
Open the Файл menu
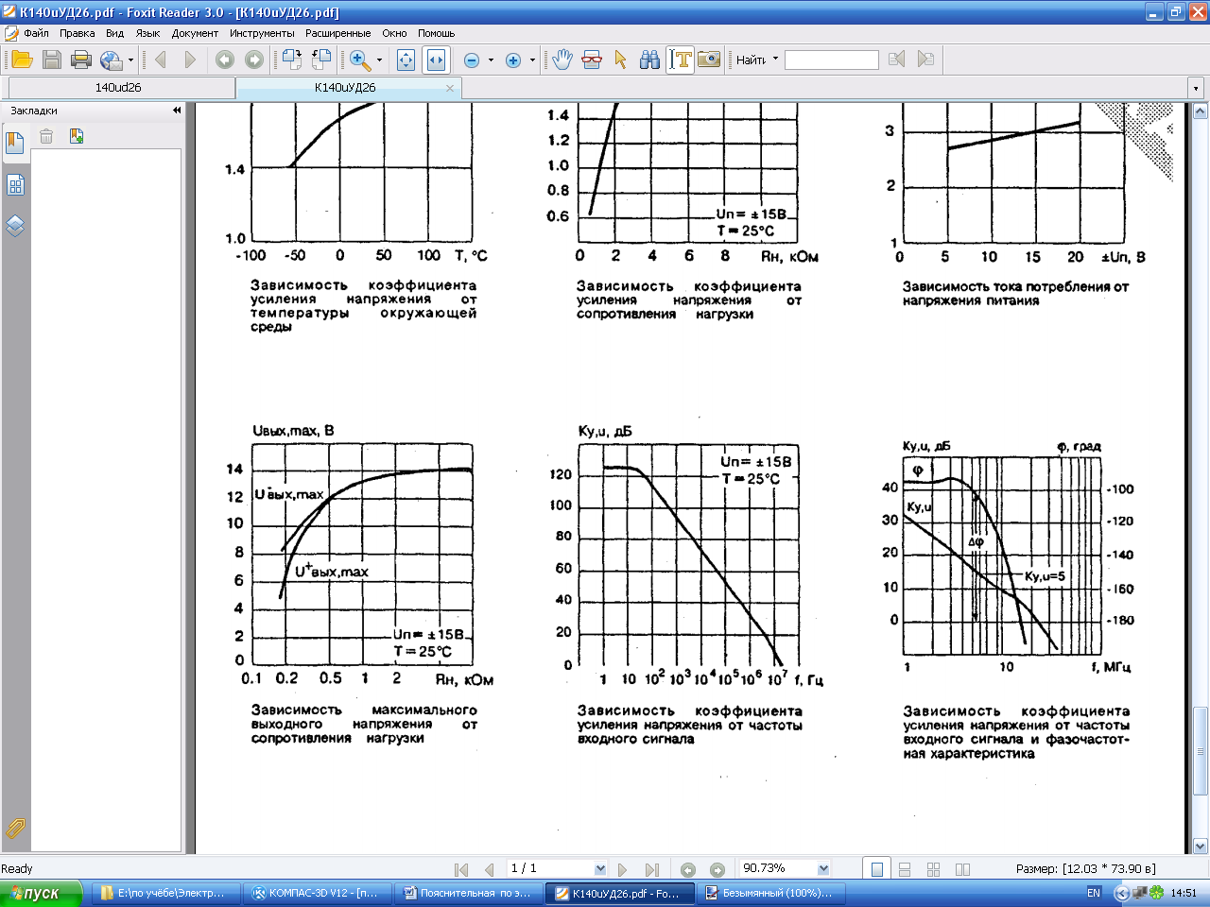click(37, 33)
